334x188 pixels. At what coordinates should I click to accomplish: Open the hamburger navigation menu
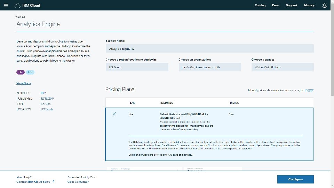point(6,5)
